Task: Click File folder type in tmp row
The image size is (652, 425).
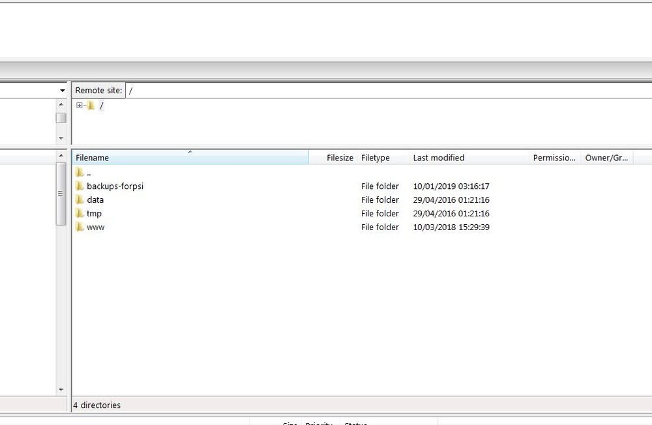Action: click(380, 213)
